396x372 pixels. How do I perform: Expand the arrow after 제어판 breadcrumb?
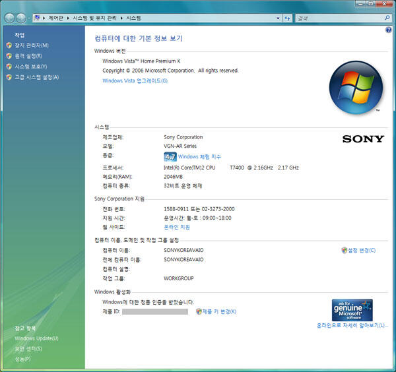[68, 18]
